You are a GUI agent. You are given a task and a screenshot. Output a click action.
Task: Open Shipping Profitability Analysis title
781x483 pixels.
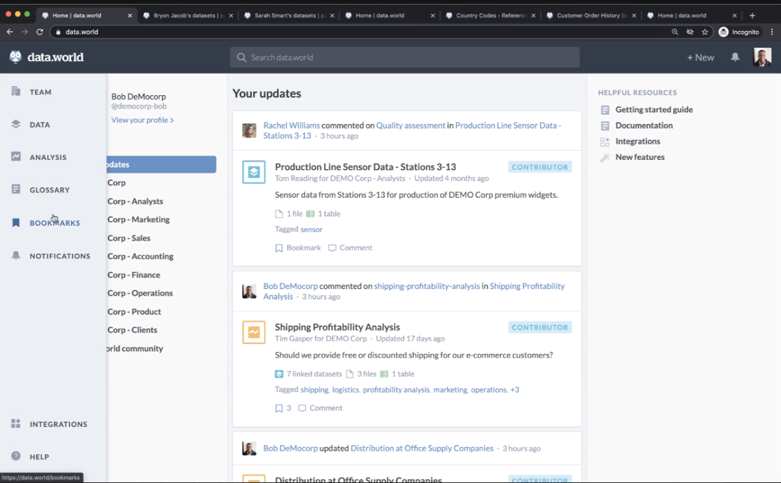click(x=337, y=327)
